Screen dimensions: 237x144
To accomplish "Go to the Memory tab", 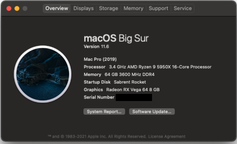I will 134,8.
